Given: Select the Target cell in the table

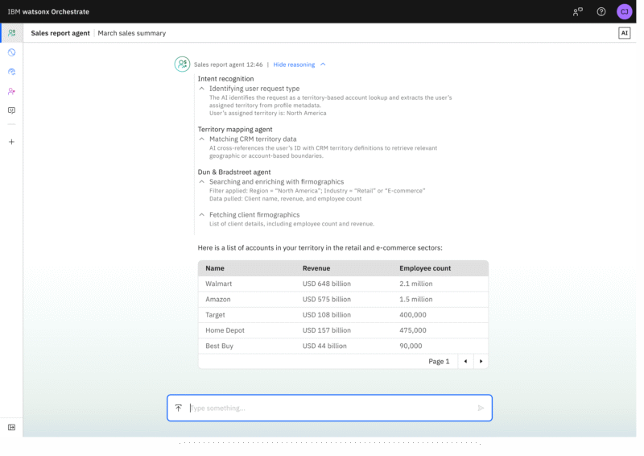Looking at the screenshot, I should coord(215,315).
